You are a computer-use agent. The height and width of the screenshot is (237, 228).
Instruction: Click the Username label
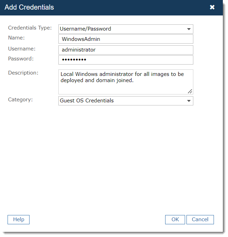click(22, 49)
